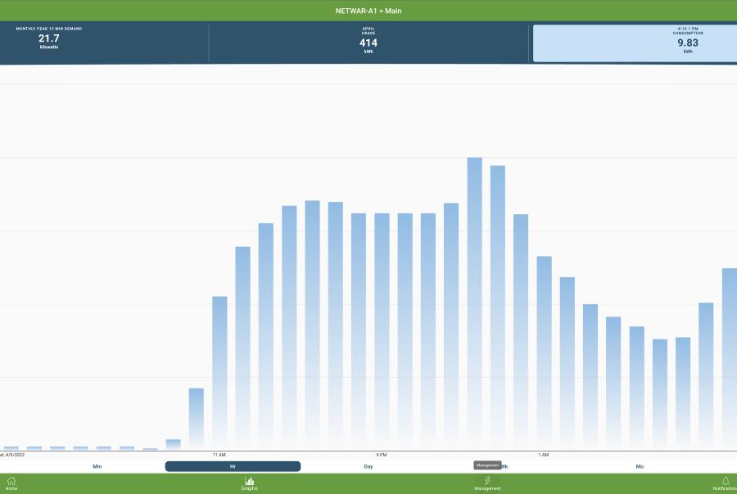Switch the graph interval to Day
This screenshot has width=737, height=494.
pos(368,466)
